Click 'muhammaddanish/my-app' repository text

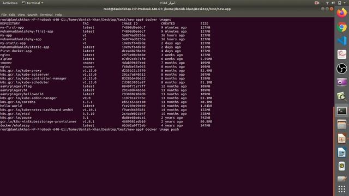pyautogui.click(x=21, y=39)
